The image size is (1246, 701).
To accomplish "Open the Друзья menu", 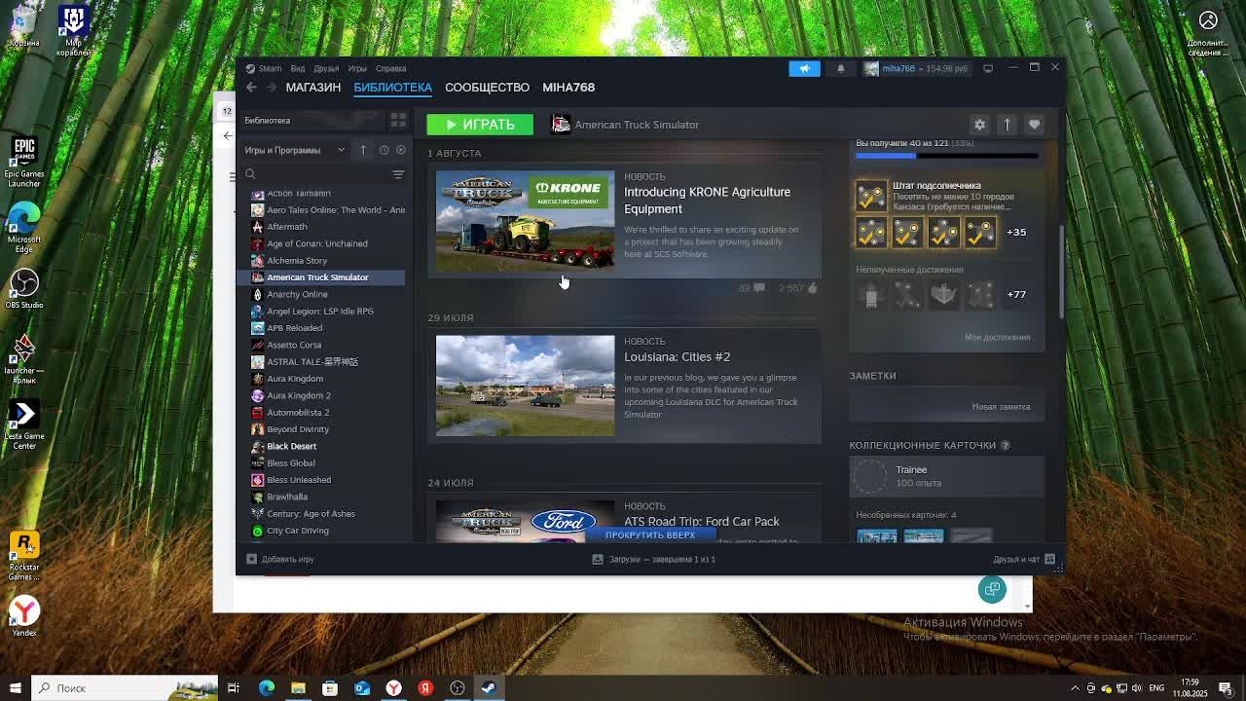I will [326, 68].
